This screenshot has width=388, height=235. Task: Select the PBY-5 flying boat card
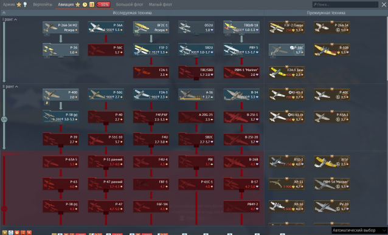tap(241, 50)
